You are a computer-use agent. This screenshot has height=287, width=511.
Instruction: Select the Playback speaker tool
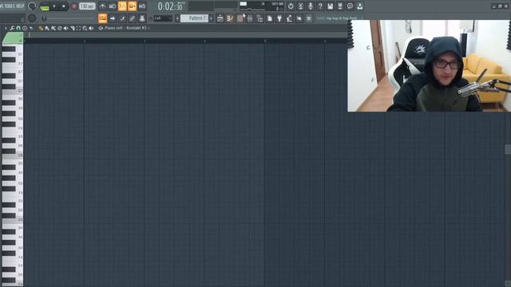[91, 29]
